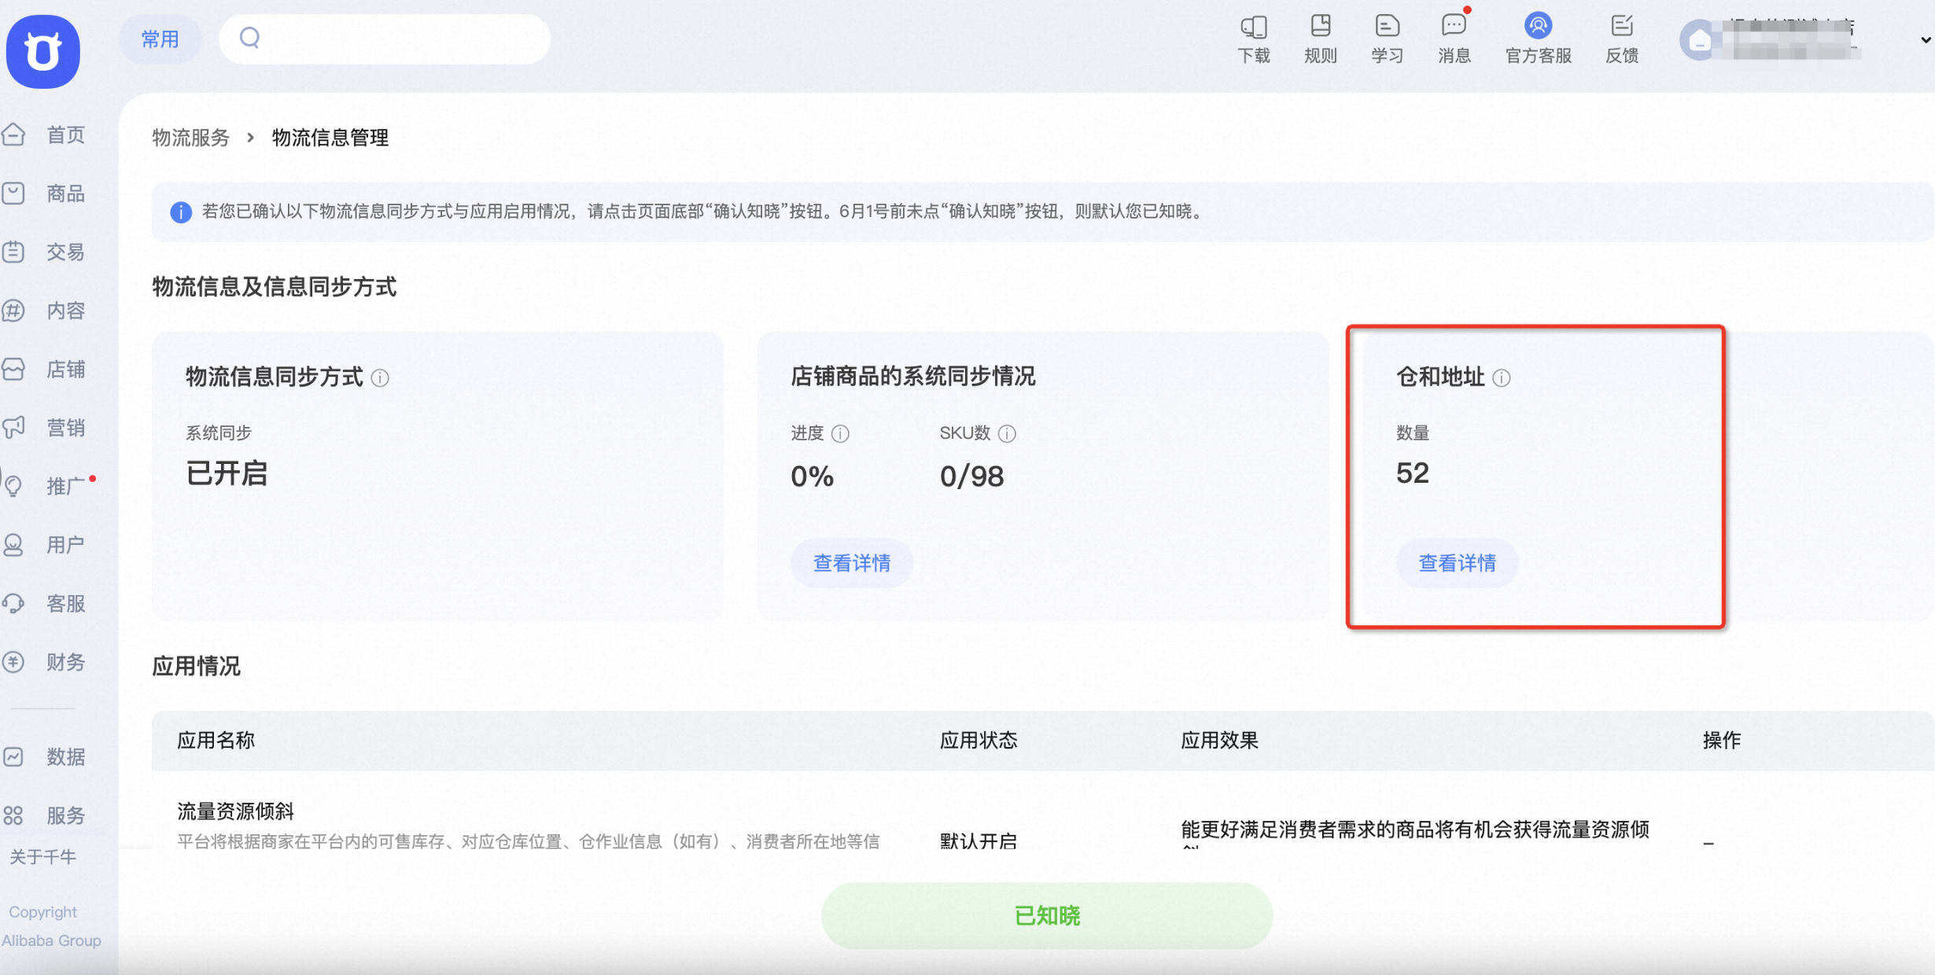Viewport: 1935px width, 975px height.
Task: Expand the account dropdown arrow
Action: coord(1926,39)
